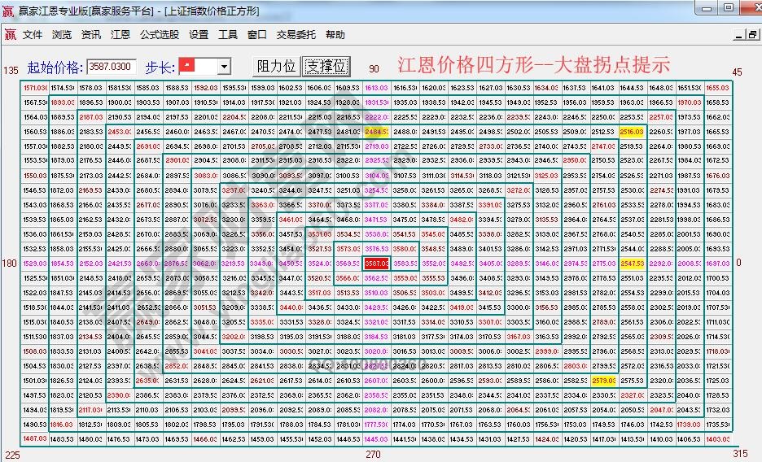Viewport: 762px width, 462px height.
Task: Expand the 步长 dropdown arrow
Action: point(224,67)
